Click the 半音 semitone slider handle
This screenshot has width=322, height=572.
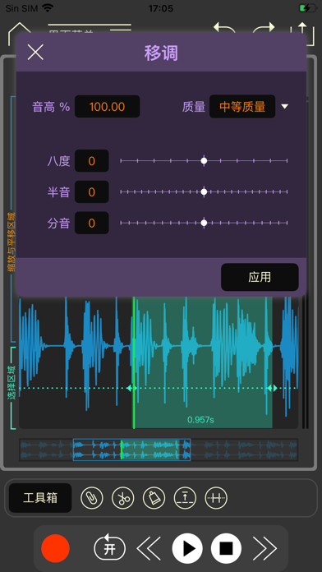click(204, 191)
